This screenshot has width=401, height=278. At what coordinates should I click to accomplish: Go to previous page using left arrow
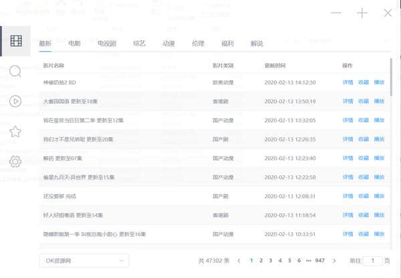(239, 261)
